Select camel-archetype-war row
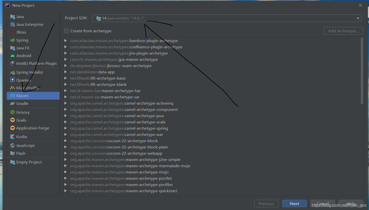This screenshot has height=210, width=369. pos(212,134)
